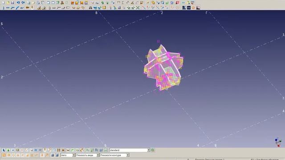285x160 pixels.
Task: Toggle the select all arrow switch
Action: [4, 150]
